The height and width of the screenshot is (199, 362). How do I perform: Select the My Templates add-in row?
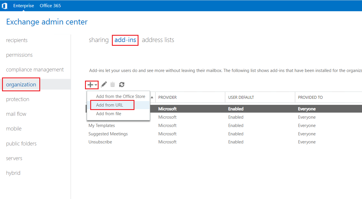[x=224, y=126]
